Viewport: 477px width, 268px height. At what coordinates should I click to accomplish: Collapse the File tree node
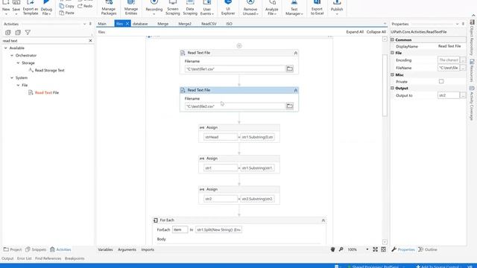pos(18,85)
